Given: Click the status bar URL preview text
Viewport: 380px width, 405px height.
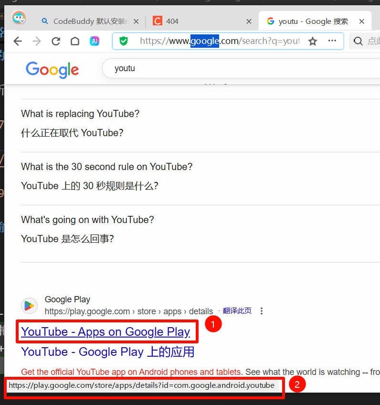Looking at the screenshot, I should pos(141,385).
